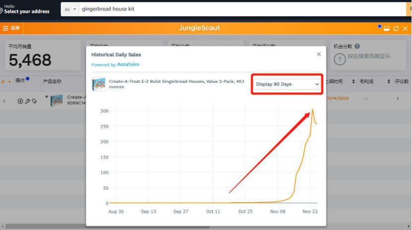Image resolution: width=412 pixels, height=230 pixels.
Task: Click the background row 1 product thumbnail
Action: tap(57, 101)
